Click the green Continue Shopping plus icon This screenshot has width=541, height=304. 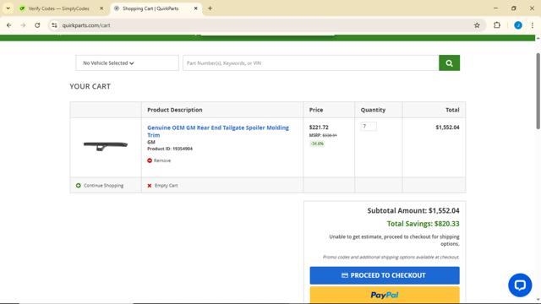click(79, 186)
